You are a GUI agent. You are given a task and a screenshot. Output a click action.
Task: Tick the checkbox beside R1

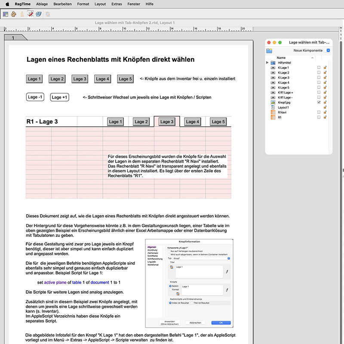[x=319, y=117]
